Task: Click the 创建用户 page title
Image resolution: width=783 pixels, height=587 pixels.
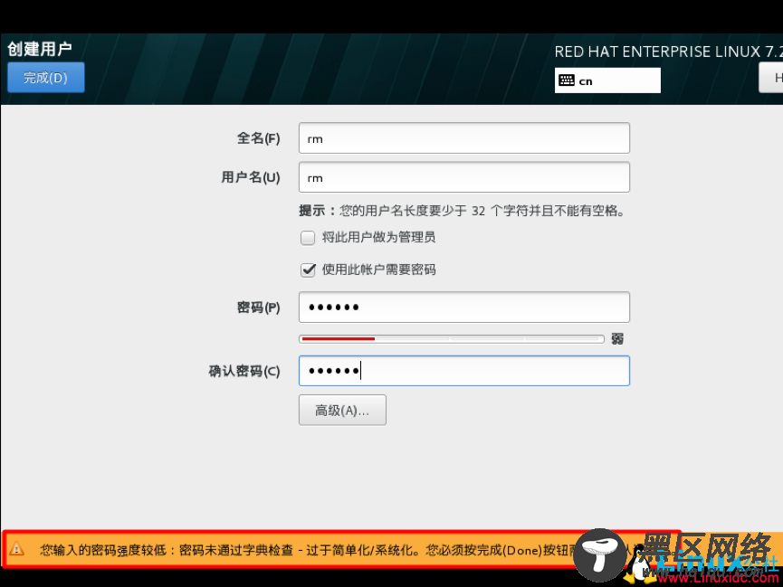Action: tap(40, 49)
